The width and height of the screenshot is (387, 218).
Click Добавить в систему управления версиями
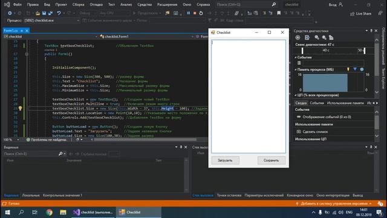click(334, 203)
